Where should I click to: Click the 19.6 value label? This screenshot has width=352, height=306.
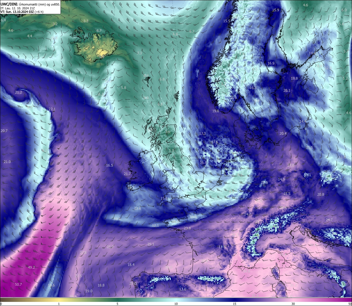pos(216,111)
